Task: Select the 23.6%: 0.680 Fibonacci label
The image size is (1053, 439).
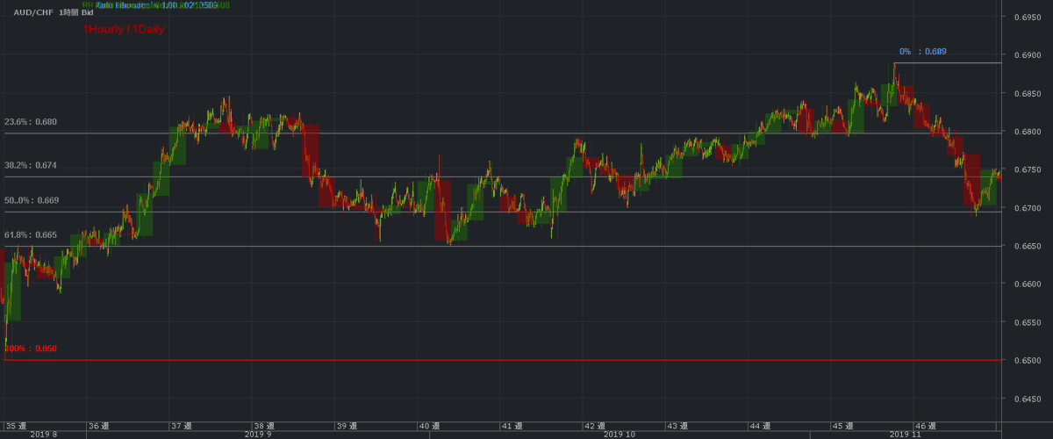Action: (31, 122)
